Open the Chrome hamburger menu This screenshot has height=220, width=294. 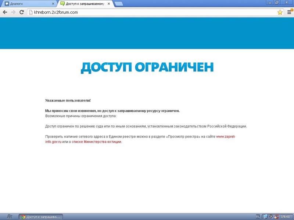point(289,12)
